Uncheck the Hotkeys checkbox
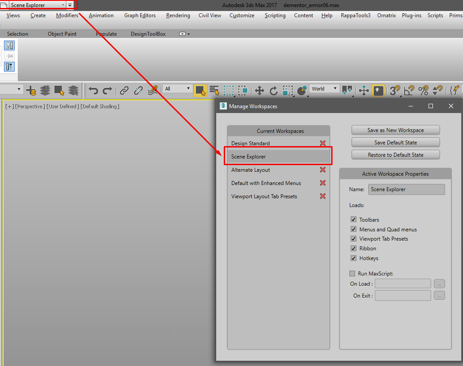 353,258
